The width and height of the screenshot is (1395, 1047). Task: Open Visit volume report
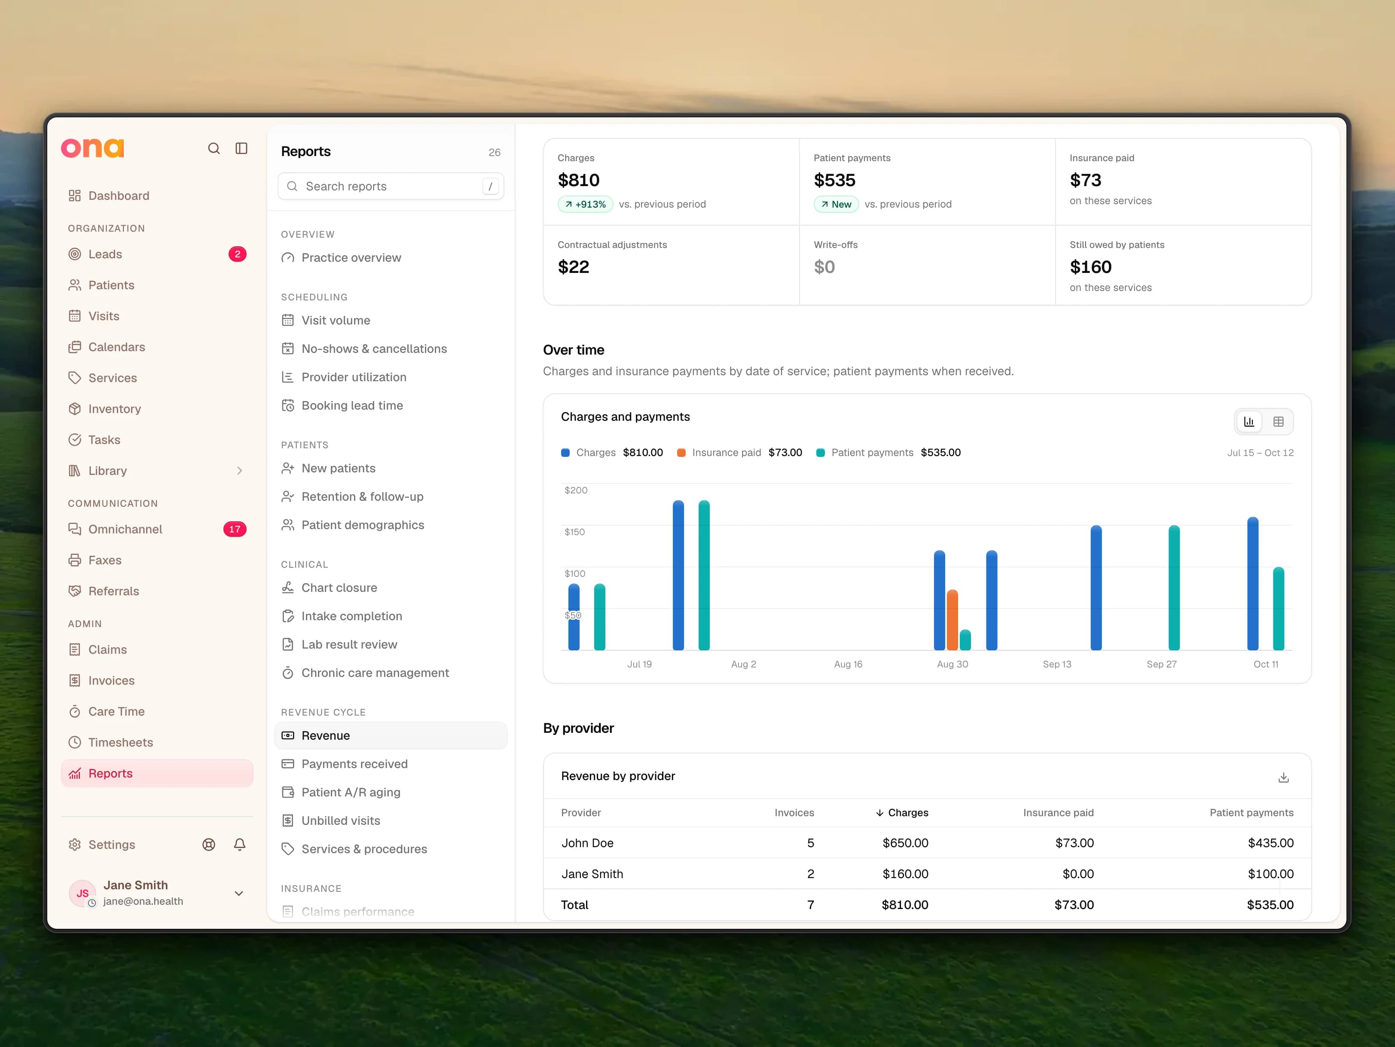pos(391,320)
